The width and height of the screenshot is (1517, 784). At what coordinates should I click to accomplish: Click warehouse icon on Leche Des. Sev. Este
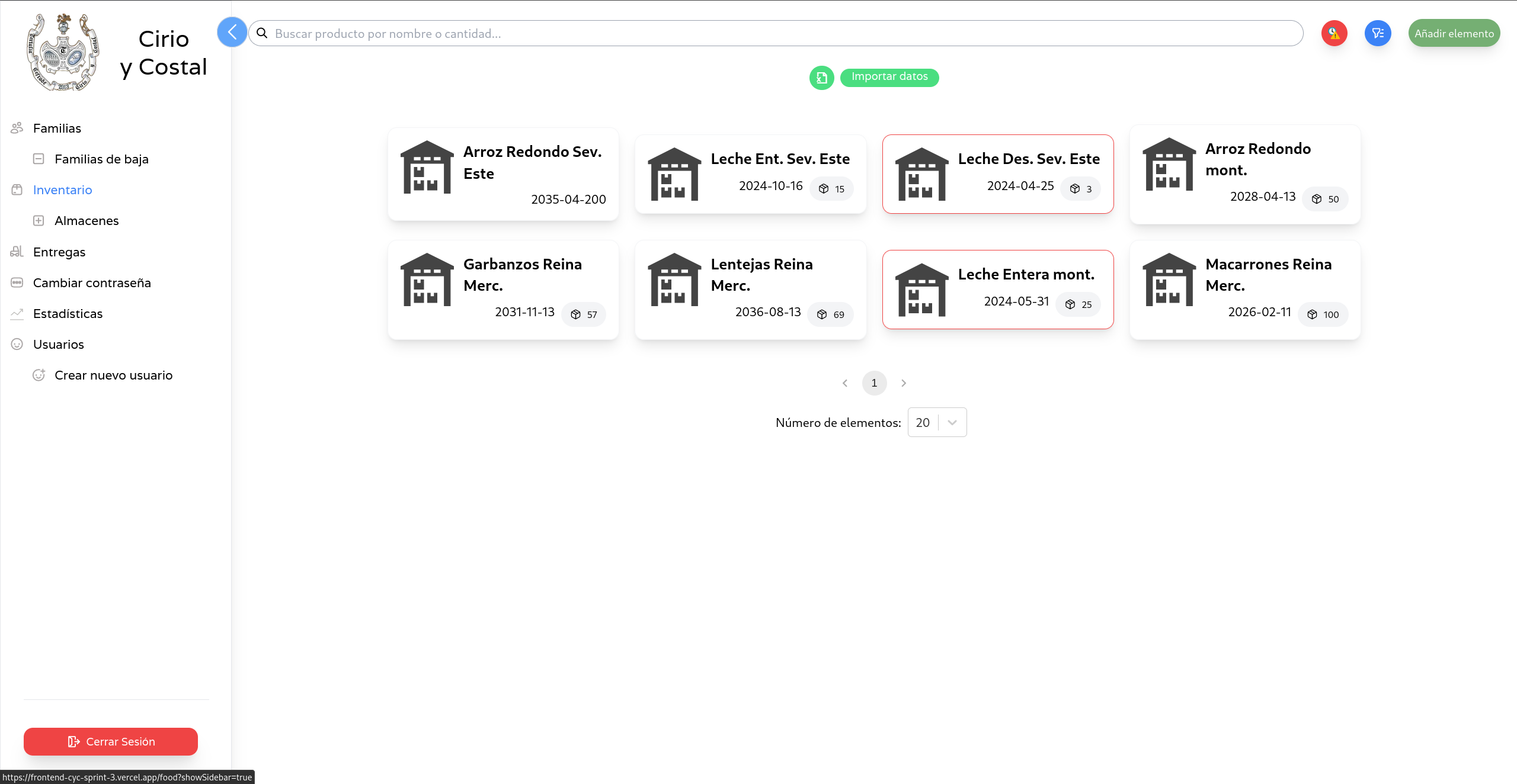point(921,174)
